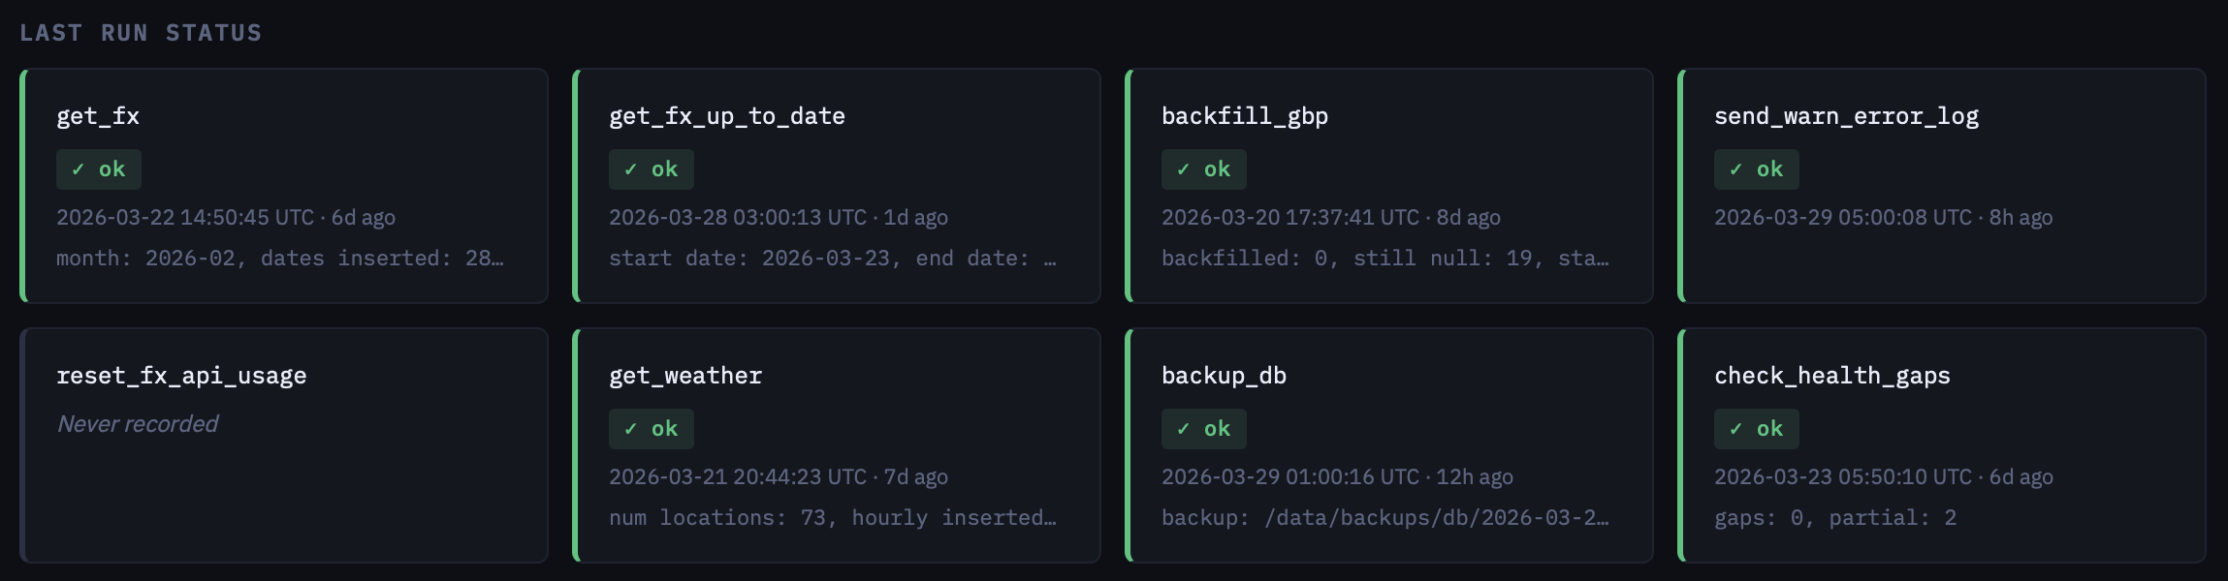The width and height of the screenshot is (2228, 581).
Task: Click the check_health_gaps ok badge
Action: (x=1756, y=429)
